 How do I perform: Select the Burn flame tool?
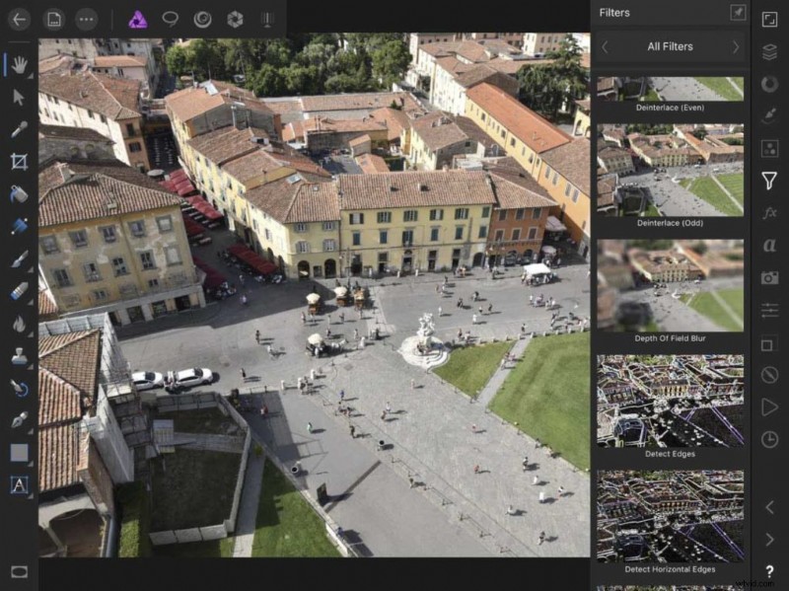pyautogui.click(x=19, y=324)
